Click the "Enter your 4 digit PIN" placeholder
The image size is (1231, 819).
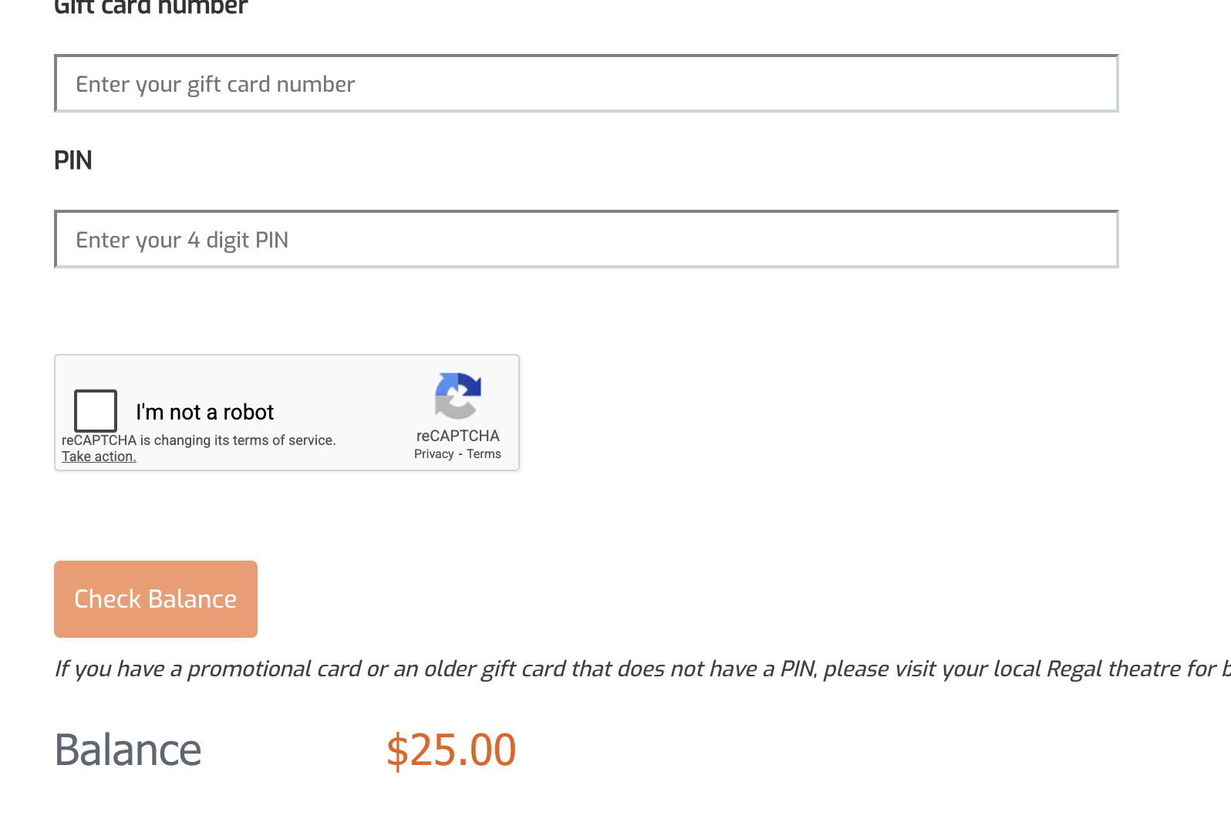[182, 240]
